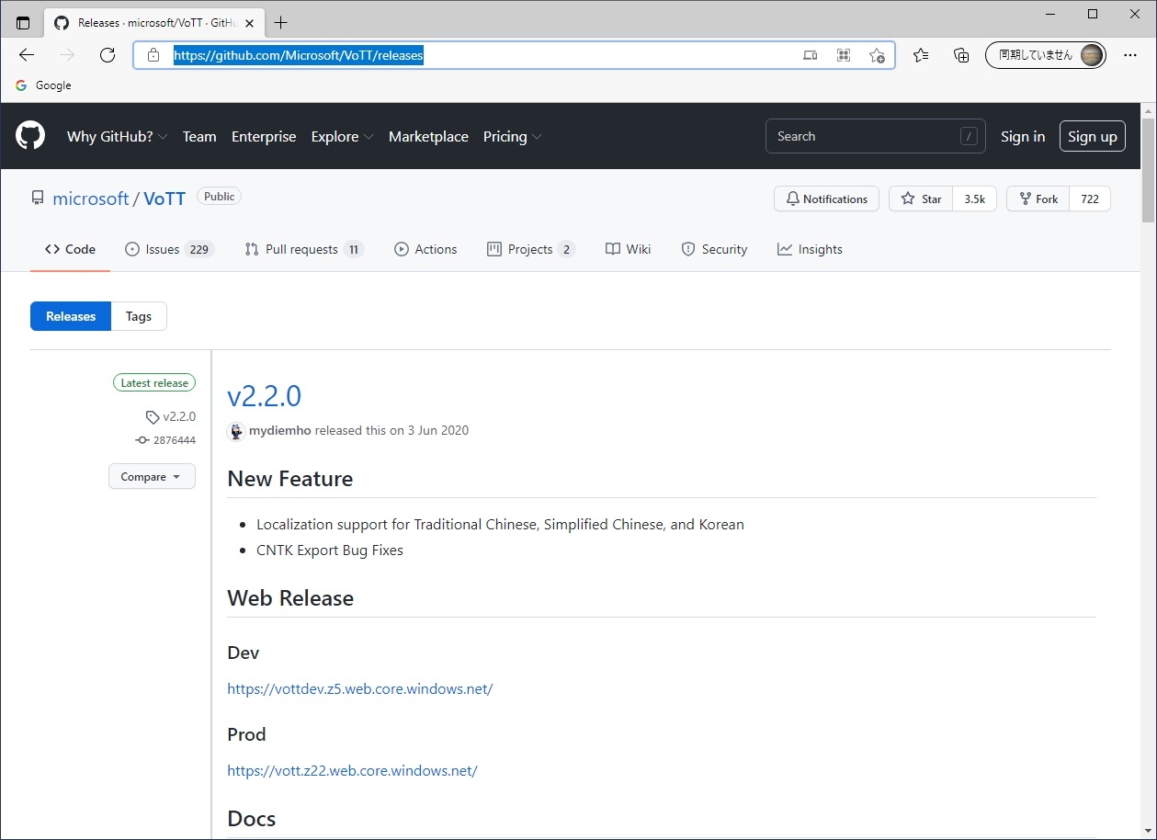Open the Marketplace link
The width and height of the screenshot is (1157, 840).
pyautogui.click(x=428, y=136)
